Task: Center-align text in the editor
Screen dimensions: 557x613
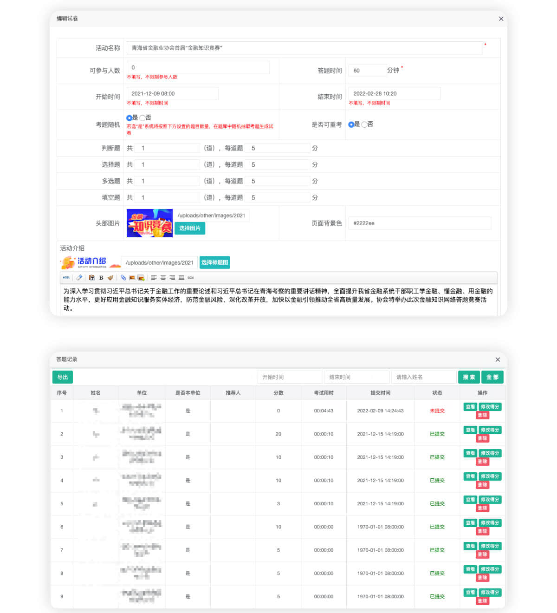Action: point(163,278)
